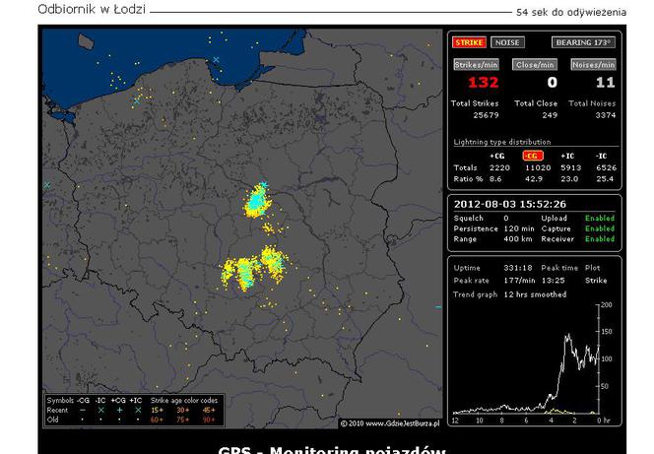Click the highlighted -CG column header
Image resolution: width=654 pixels, height=454 pixels.
(x=533, y=156)
